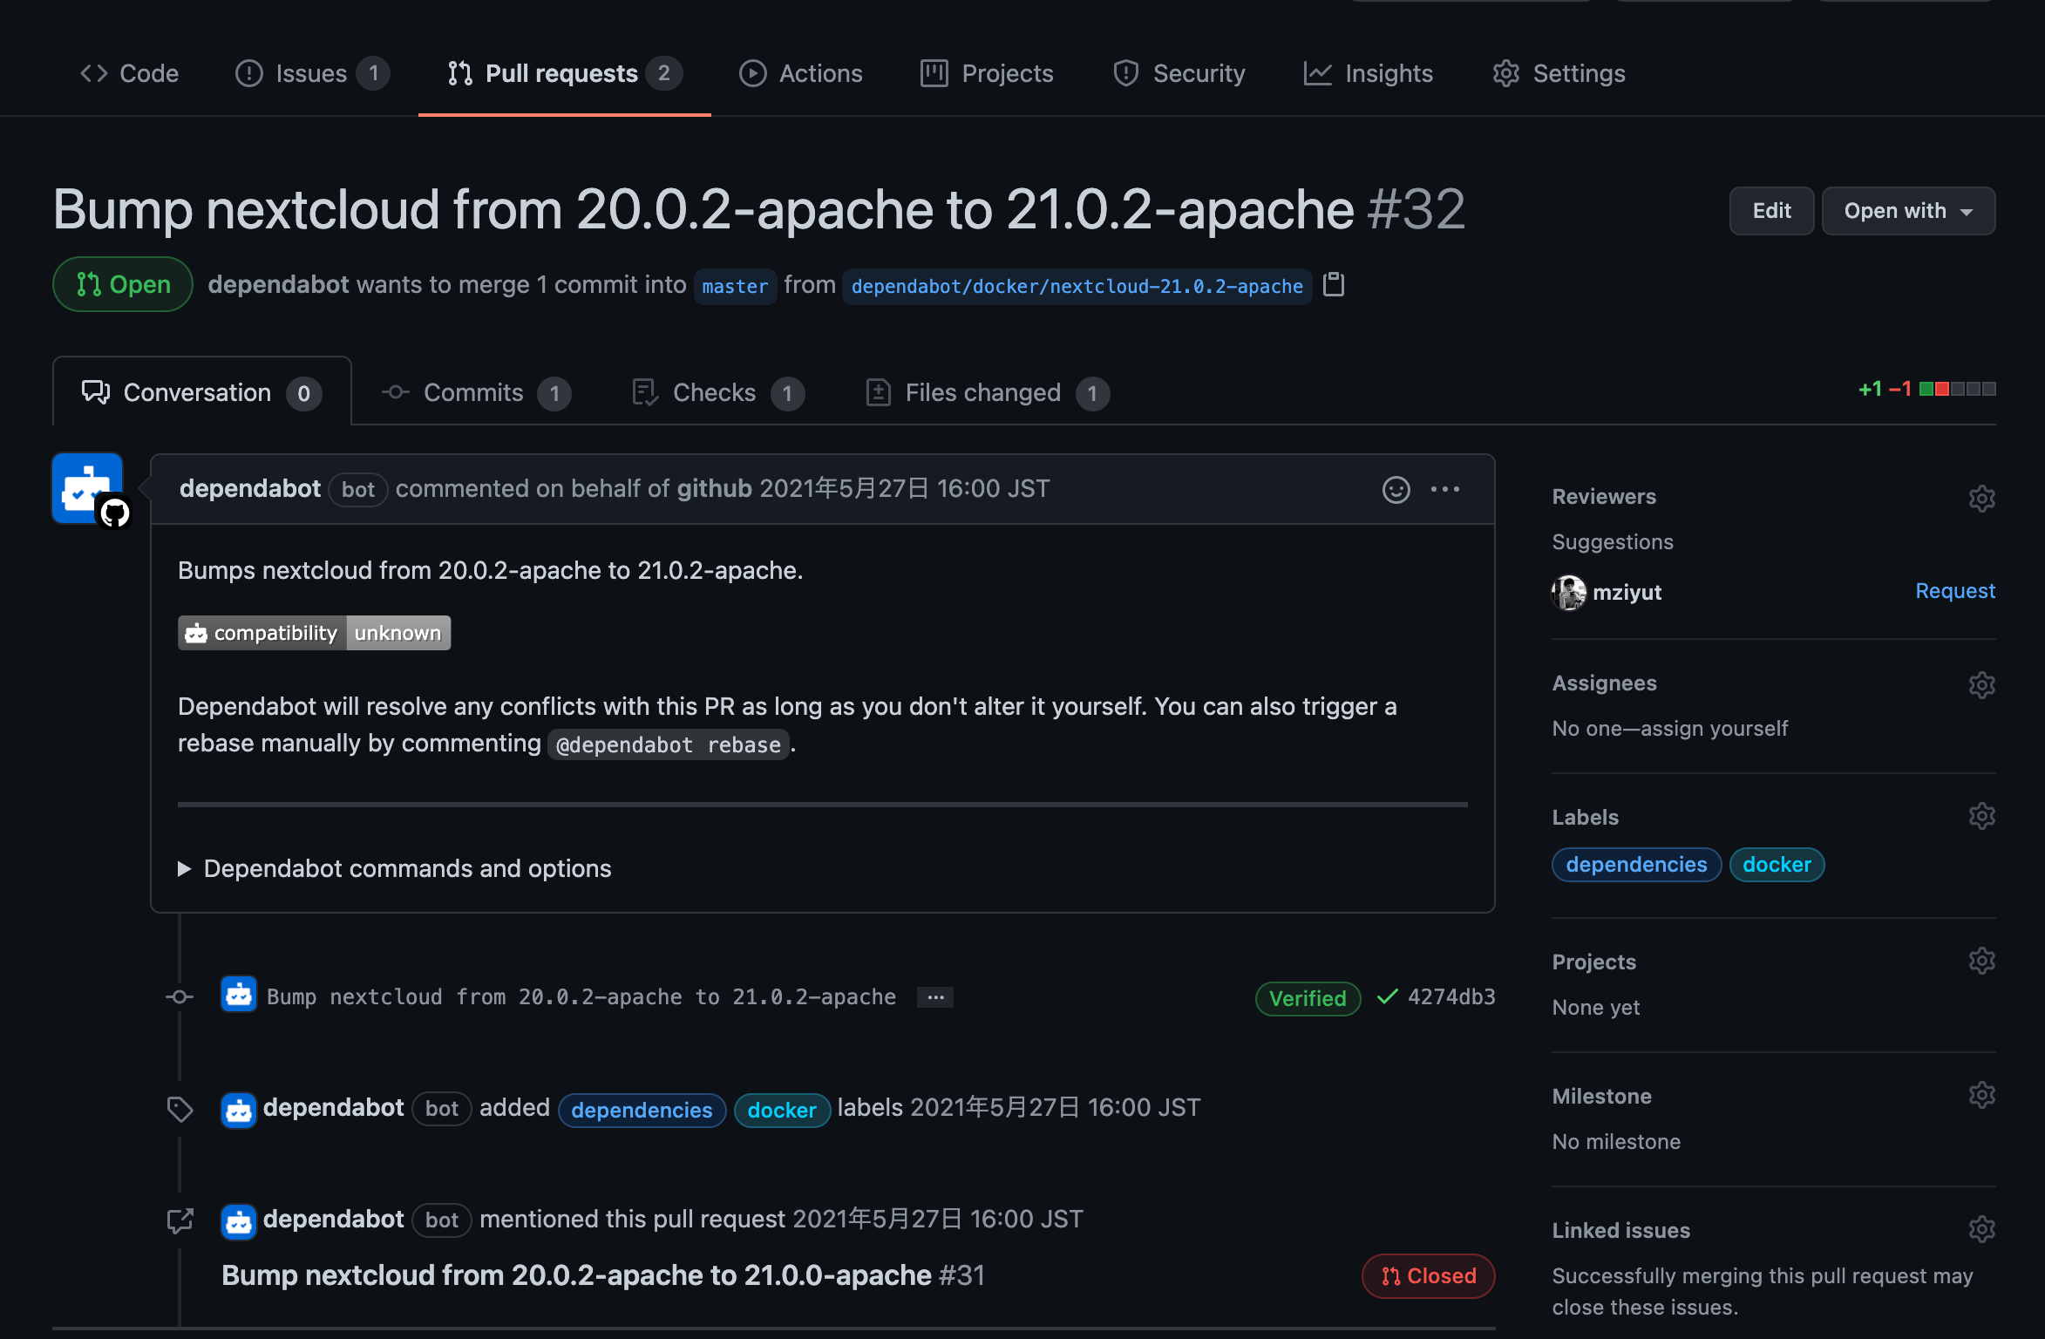Viewport: 2045px width, 1339px height.
Task: Click the docker label in the sidebar
Action: (1777, 865)
